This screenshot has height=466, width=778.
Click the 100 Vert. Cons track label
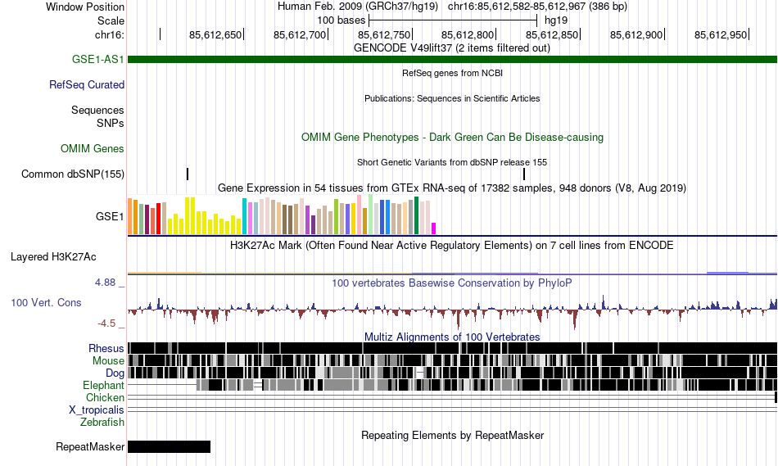click(x=46, y=302)
